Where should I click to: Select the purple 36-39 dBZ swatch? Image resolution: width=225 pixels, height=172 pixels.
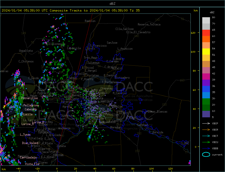click(x=206, y=83)
